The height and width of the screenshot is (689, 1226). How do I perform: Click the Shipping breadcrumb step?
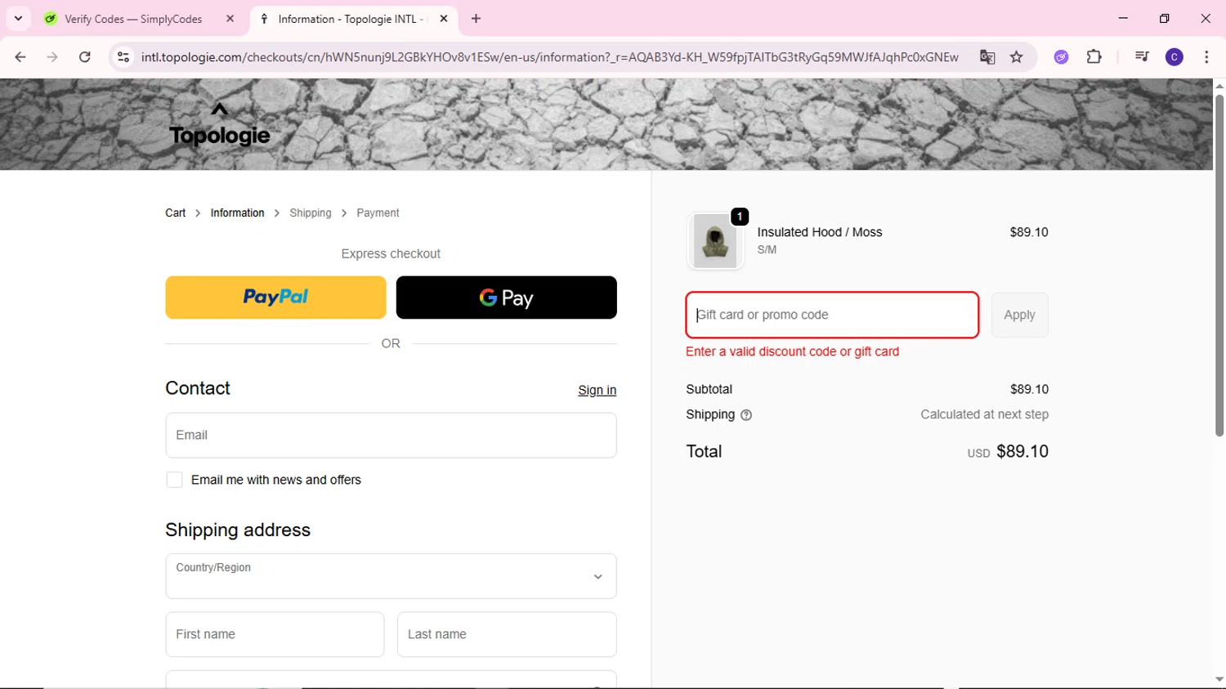[x=311, y=213]
